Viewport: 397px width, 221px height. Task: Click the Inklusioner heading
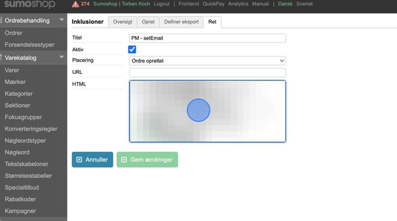pos(88,22)
